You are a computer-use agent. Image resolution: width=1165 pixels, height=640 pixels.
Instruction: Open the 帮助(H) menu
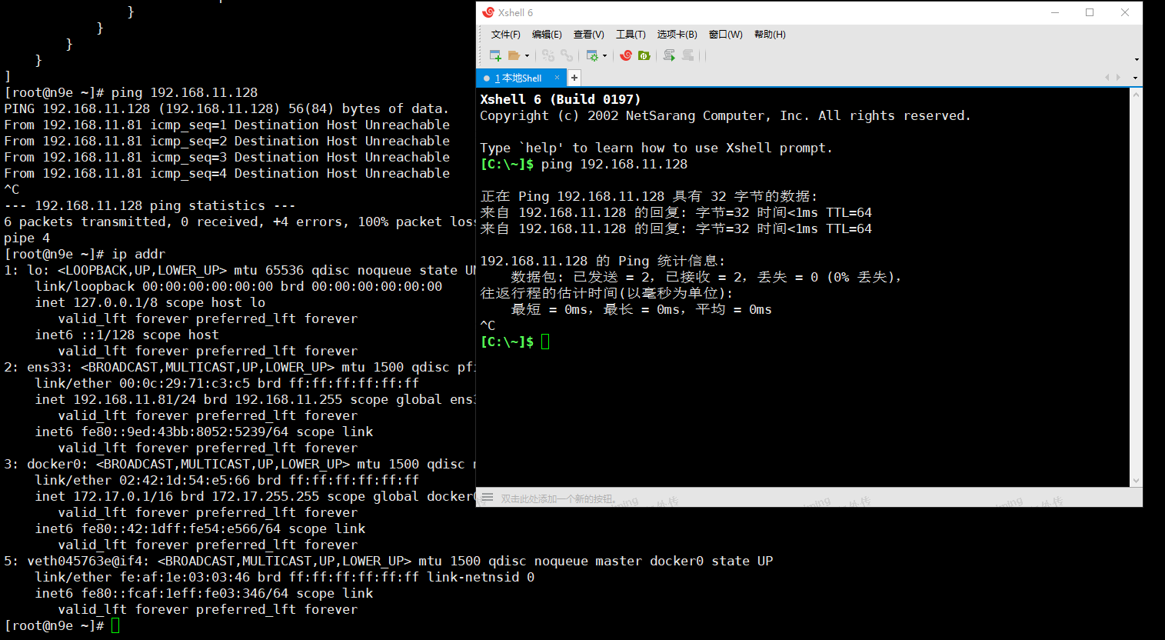770,35
